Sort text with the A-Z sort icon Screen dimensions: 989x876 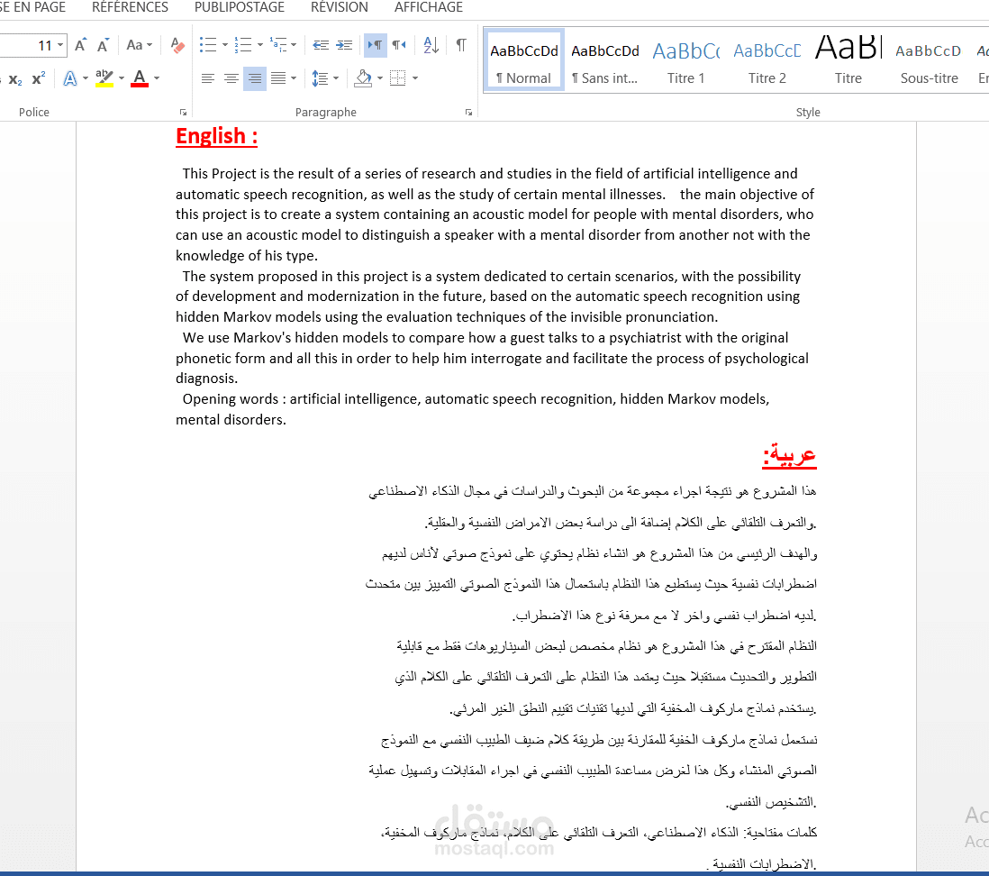[x=431, y=45]
